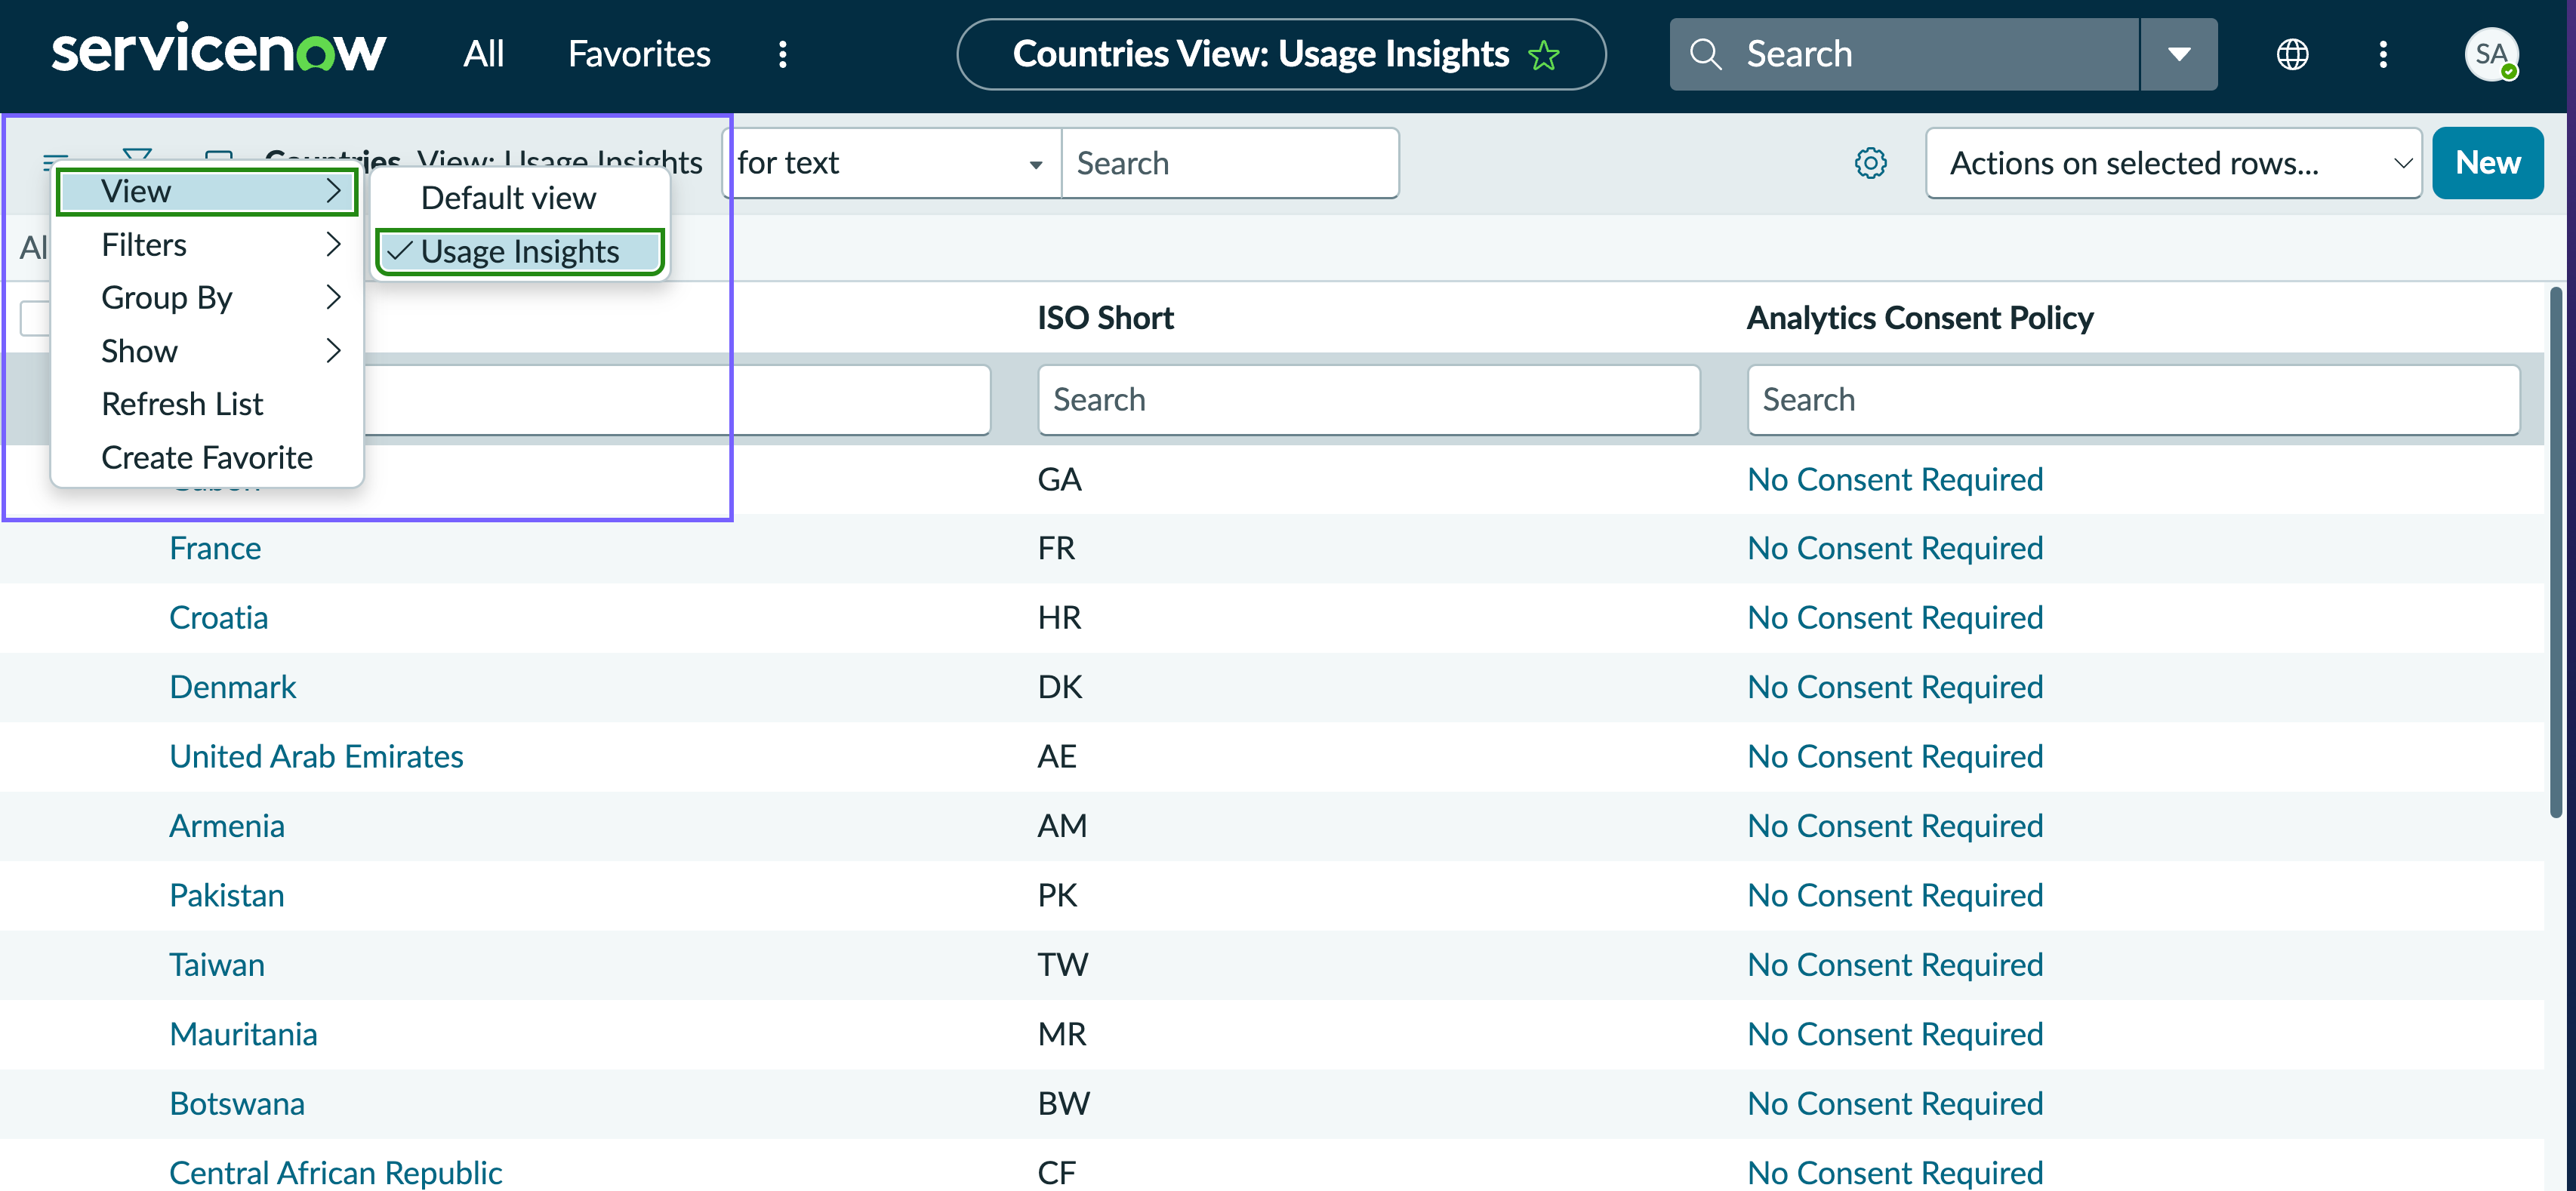Viewport: 2576px width, 1191px height.
Task: Open the Mauritania record
Action: pos(243,1034)
